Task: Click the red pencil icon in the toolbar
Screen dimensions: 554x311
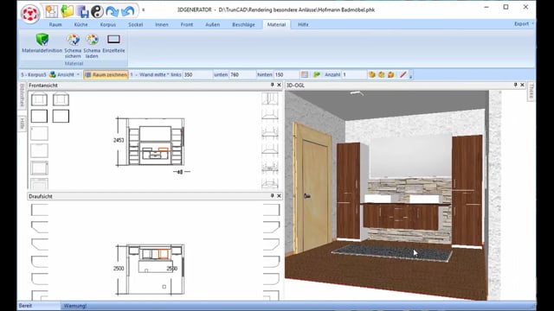Action: click(403, 74)
